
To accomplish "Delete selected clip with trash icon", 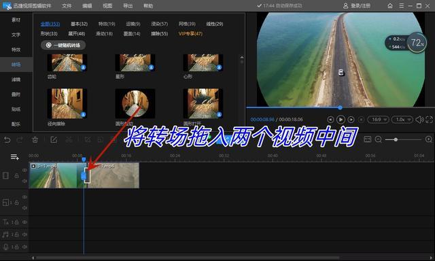I will 35,140.
